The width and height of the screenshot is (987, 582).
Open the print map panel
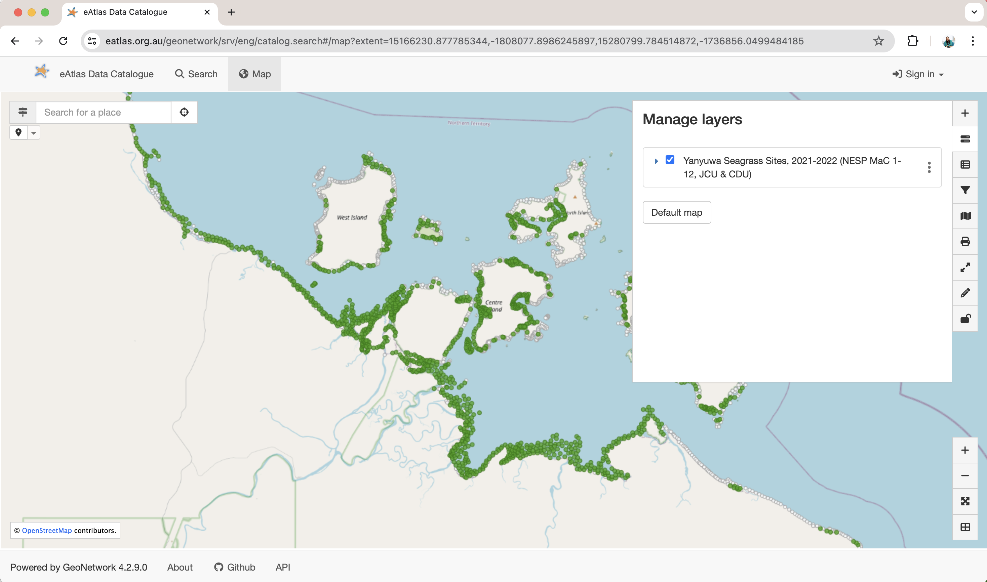[965, 241]
